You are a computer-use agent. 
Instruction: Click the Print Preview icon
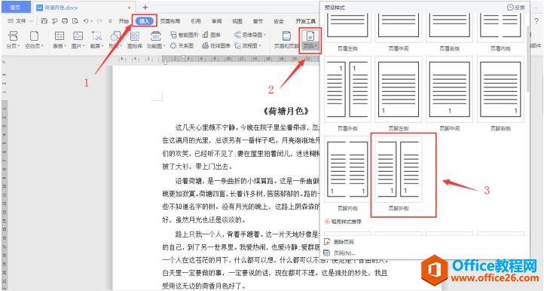[x=75, y=21]
